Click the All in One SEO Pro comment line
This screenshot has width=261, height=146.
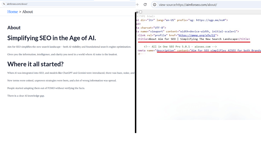180,47
